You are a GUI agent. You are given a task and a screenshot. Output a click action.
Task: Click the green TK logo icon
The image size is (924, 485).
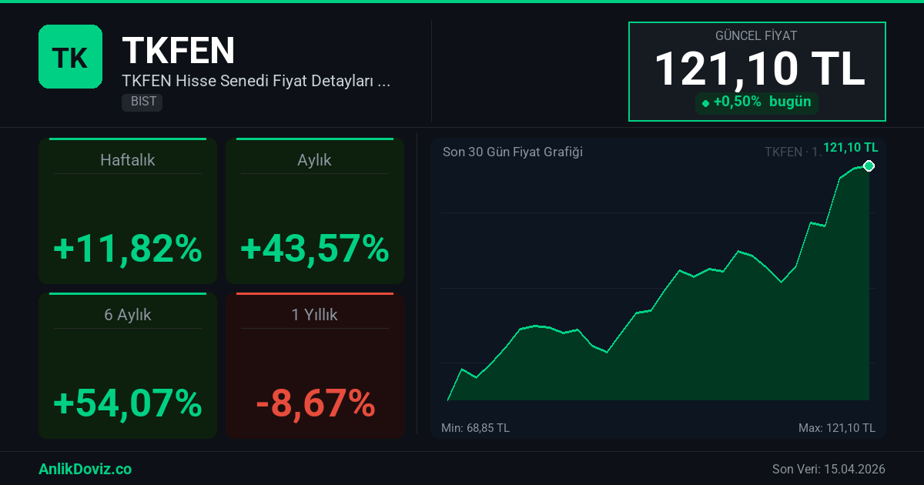tap(70, 56)
